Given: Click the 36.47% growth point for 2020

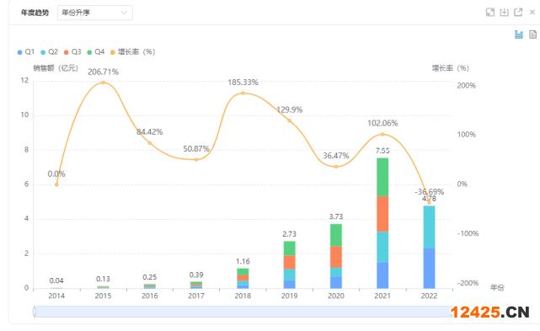Looking at the screenshot, I should point(336,167).
